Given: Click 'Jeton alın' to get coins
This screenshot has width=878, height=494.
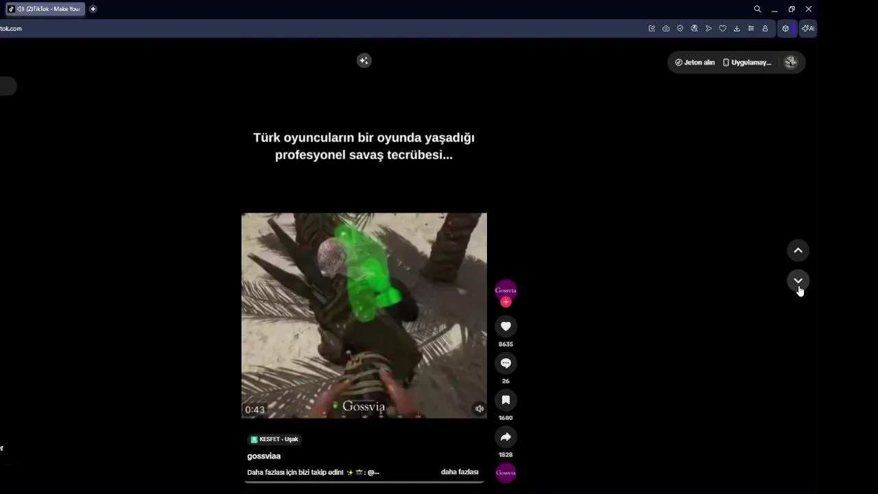Looking at the screenshot, I should point(695,62).
